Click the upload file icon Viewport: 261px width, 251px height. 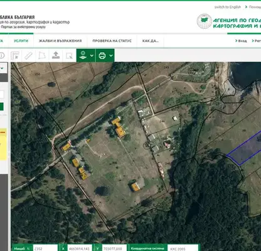[56, 55]
